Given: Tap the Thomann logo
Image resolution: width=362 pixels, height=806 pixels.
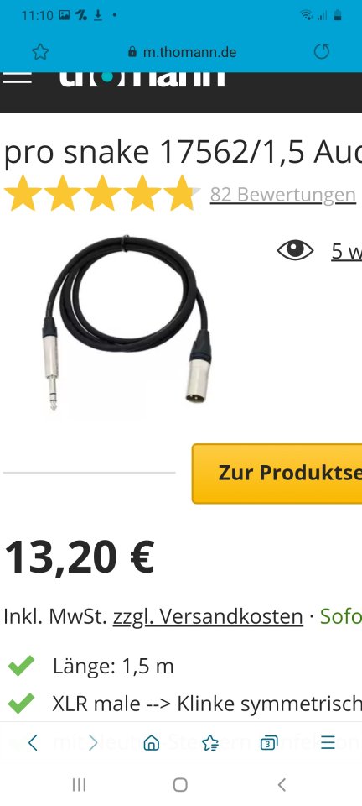Looking at the screenshot, I should [142, 80].
